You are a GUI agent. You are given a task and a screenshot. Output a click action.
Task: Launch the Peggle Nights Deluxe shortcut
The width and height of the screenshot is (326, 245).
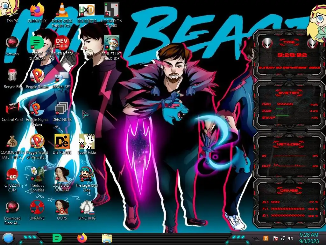(x=37, y=114)
